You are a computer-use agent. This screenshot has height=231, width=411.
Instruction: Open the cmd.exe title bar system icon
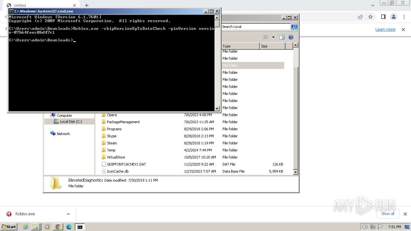(x=11, y=11)
